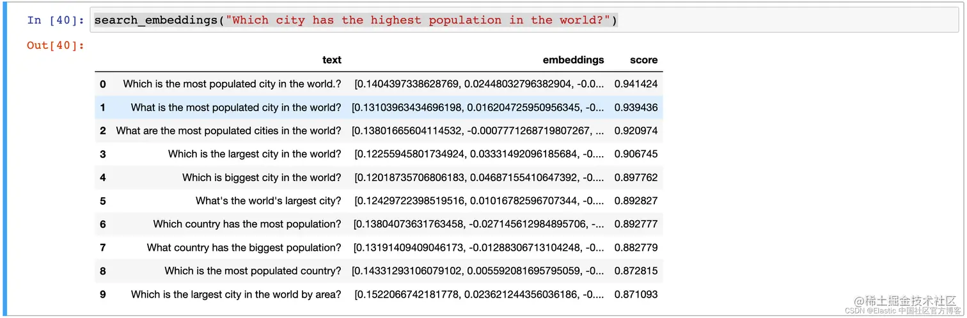Click score value 0.939436
This screenshot has height=318, width=967.
636,107
